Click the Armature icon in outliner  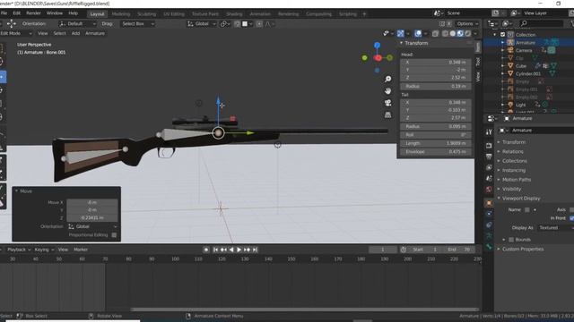tap(510, 42)
